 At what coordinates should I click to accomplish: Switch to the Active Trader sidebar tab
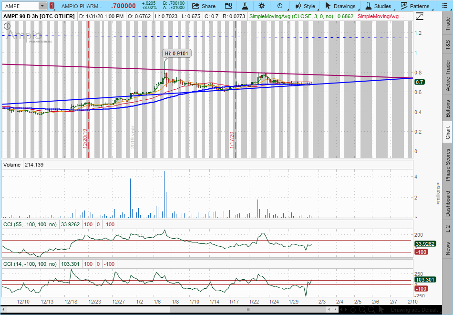(447, 75)
